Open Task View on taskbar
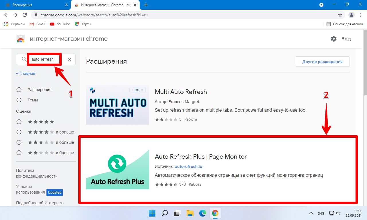367x220 pixels. [177, 213]
